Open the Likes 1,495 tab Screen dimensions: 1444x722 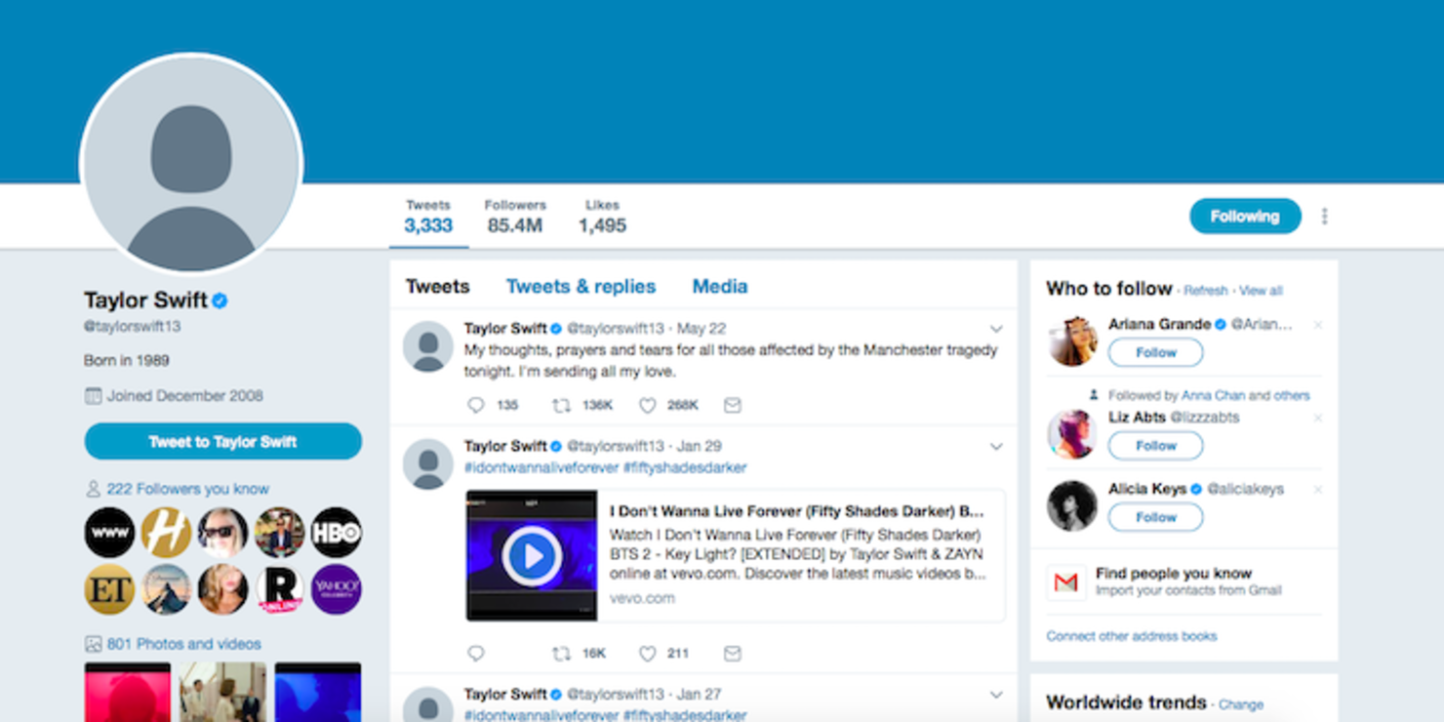pos(602,217)
